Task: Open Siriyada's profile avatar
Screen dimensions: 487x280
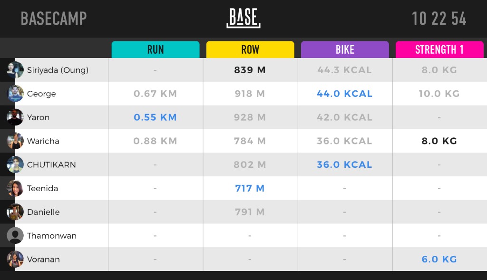Action: click(14, 69)
